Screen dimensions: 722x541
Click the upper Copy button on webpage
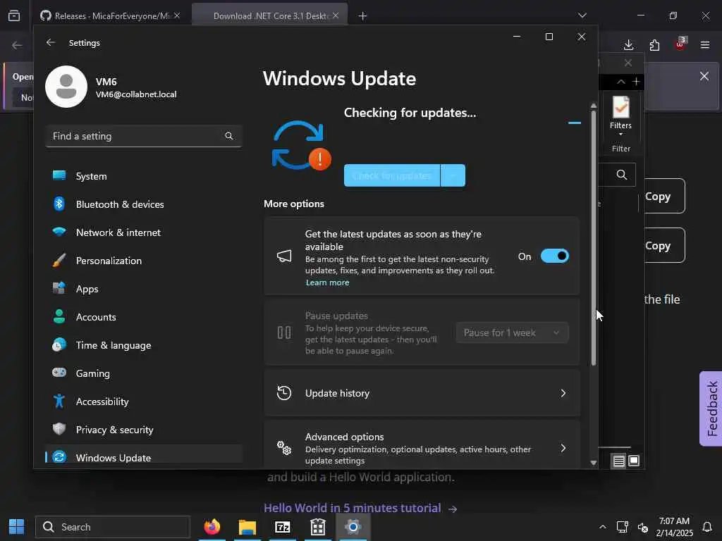click(x=663, y=196)
